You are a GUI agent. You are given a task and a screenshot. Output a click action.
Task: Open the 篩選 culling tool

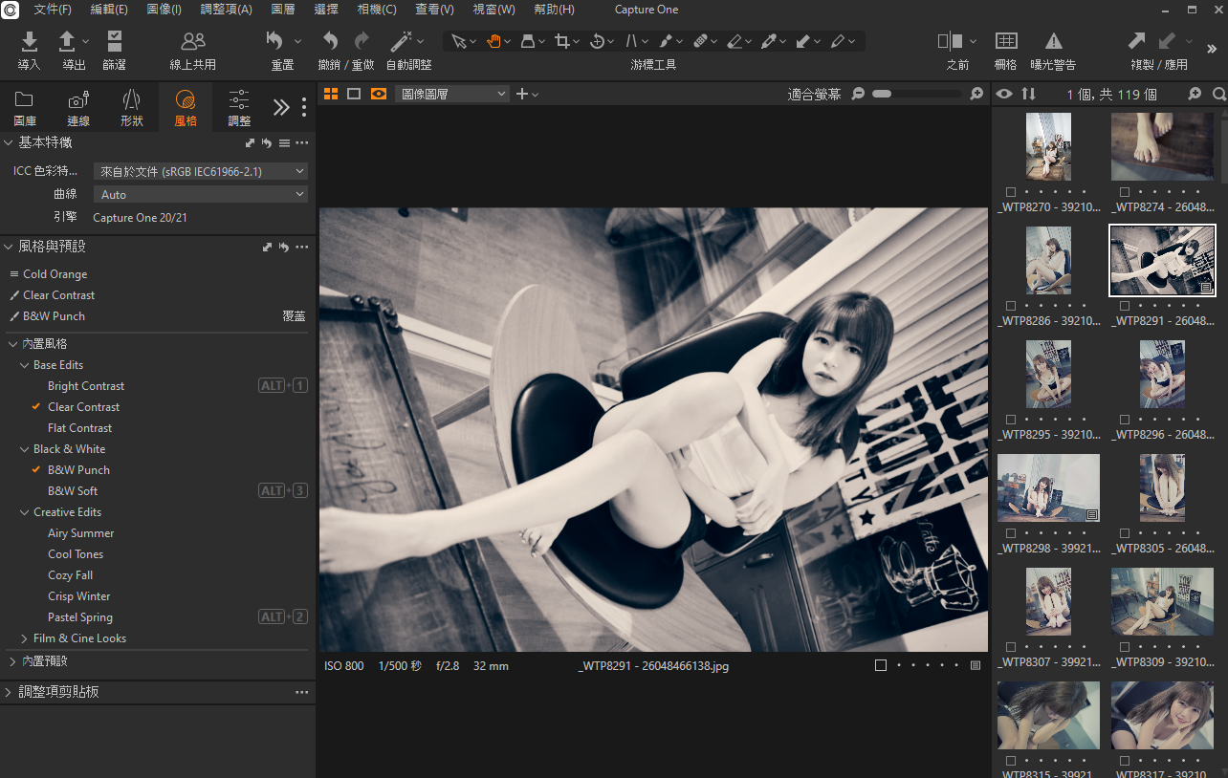(115, 41)
